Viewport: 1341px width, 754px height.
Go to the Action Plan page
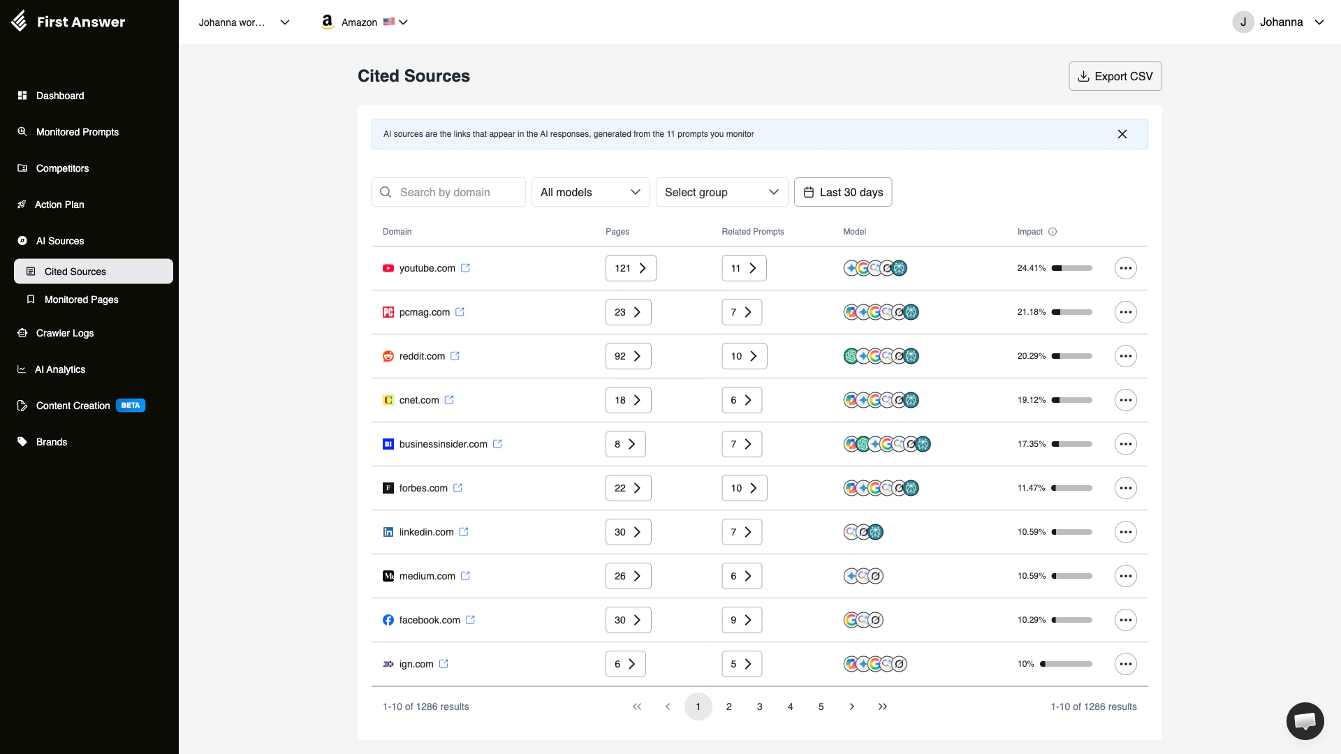(x=59, y=205)
